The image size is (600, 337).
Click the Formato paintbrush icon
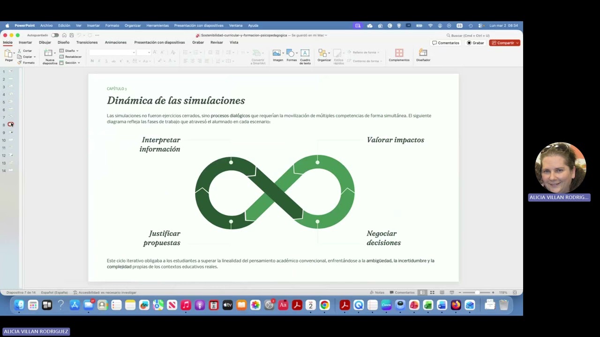[x=19, y=62]
